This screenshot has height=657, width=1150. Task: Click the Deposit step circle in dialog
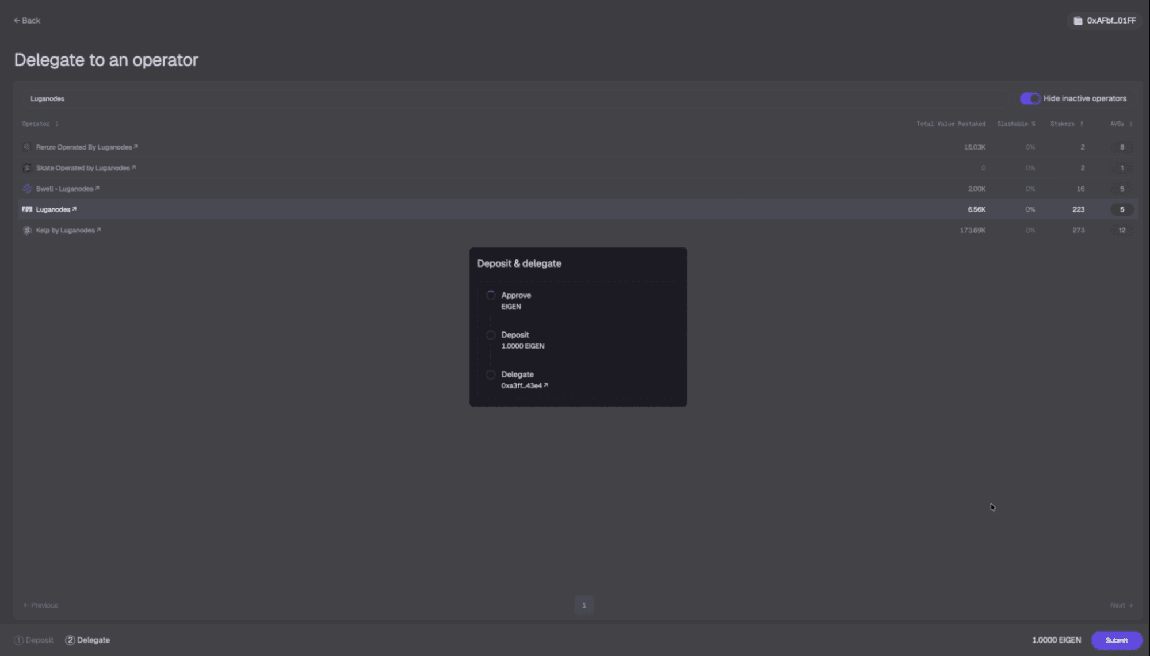490,335
